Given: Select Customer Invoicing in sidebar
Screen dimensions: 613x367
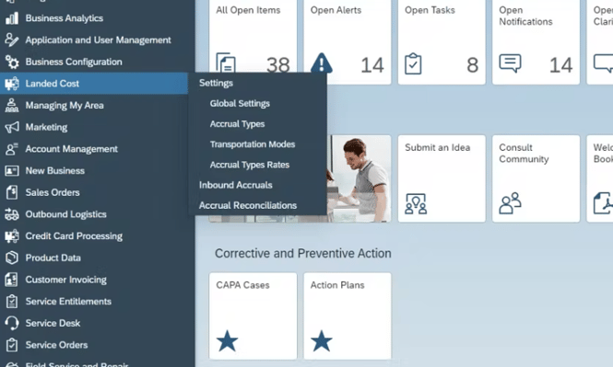Looking at the screenshot, I should click(65, 280).
